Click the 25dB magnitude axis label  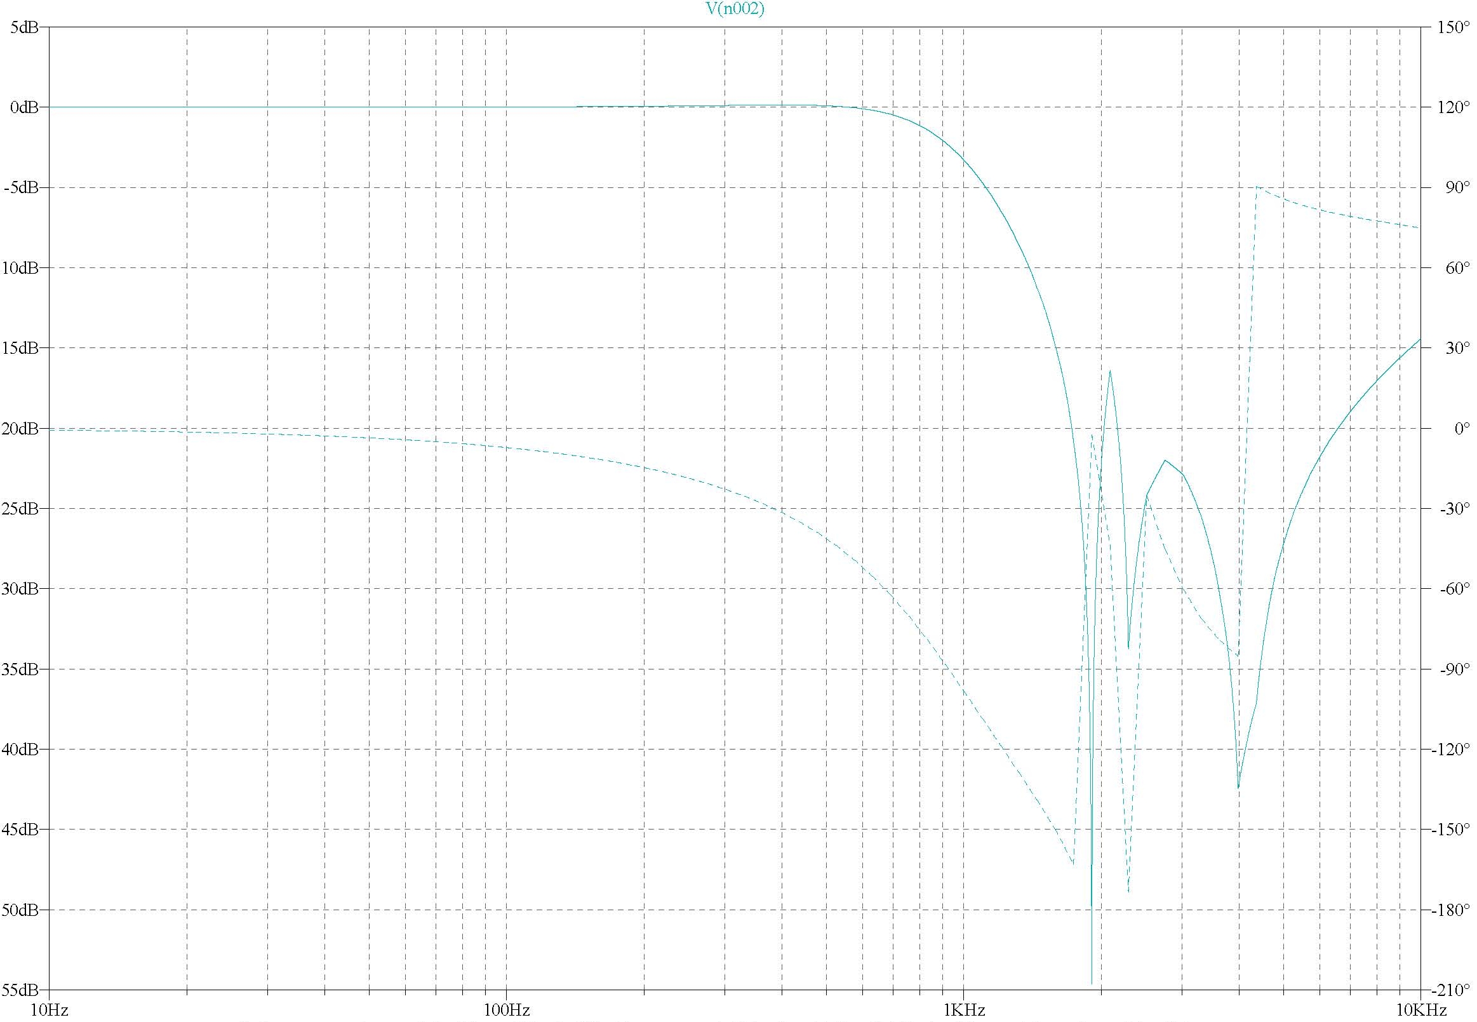tap(19, 509)
